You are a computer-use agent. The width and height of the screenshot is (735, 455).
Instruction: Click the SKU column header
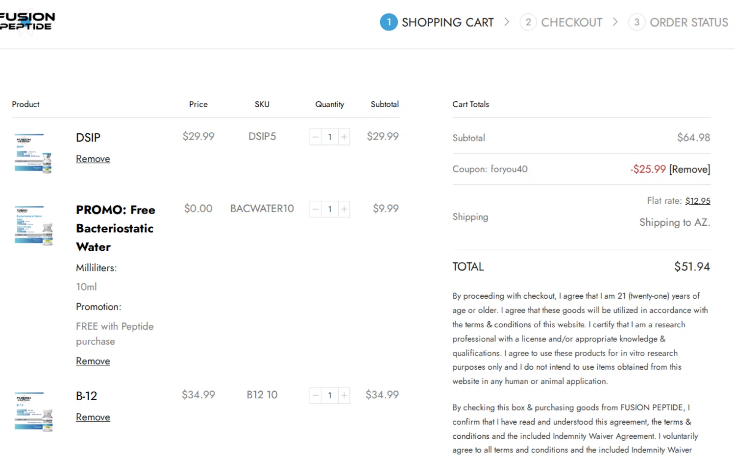click(x=262, y=104)
